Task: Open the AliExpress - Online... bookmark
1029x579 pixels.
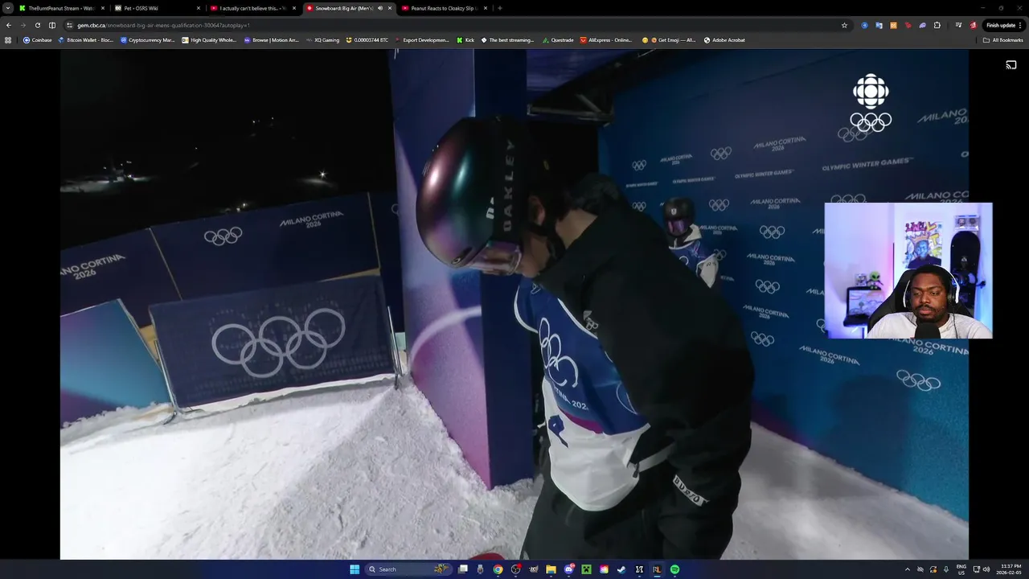Action: coord(606,39)
